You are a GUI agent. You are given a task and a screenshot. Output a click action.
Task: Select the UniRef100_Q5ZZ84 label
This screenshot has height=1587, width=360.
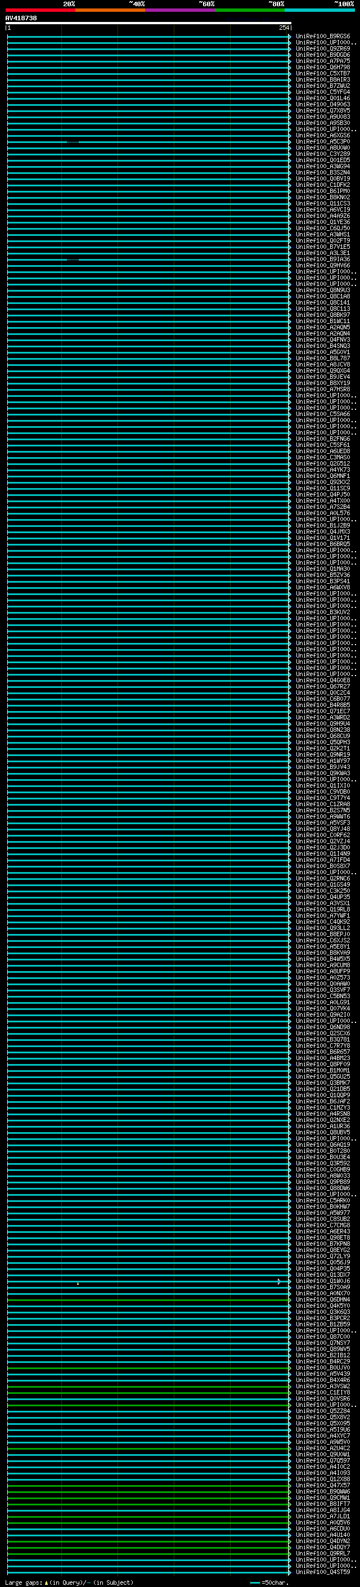click(x=322, y=1411)
